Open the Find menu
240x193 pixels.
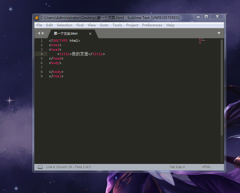point(80,25)
